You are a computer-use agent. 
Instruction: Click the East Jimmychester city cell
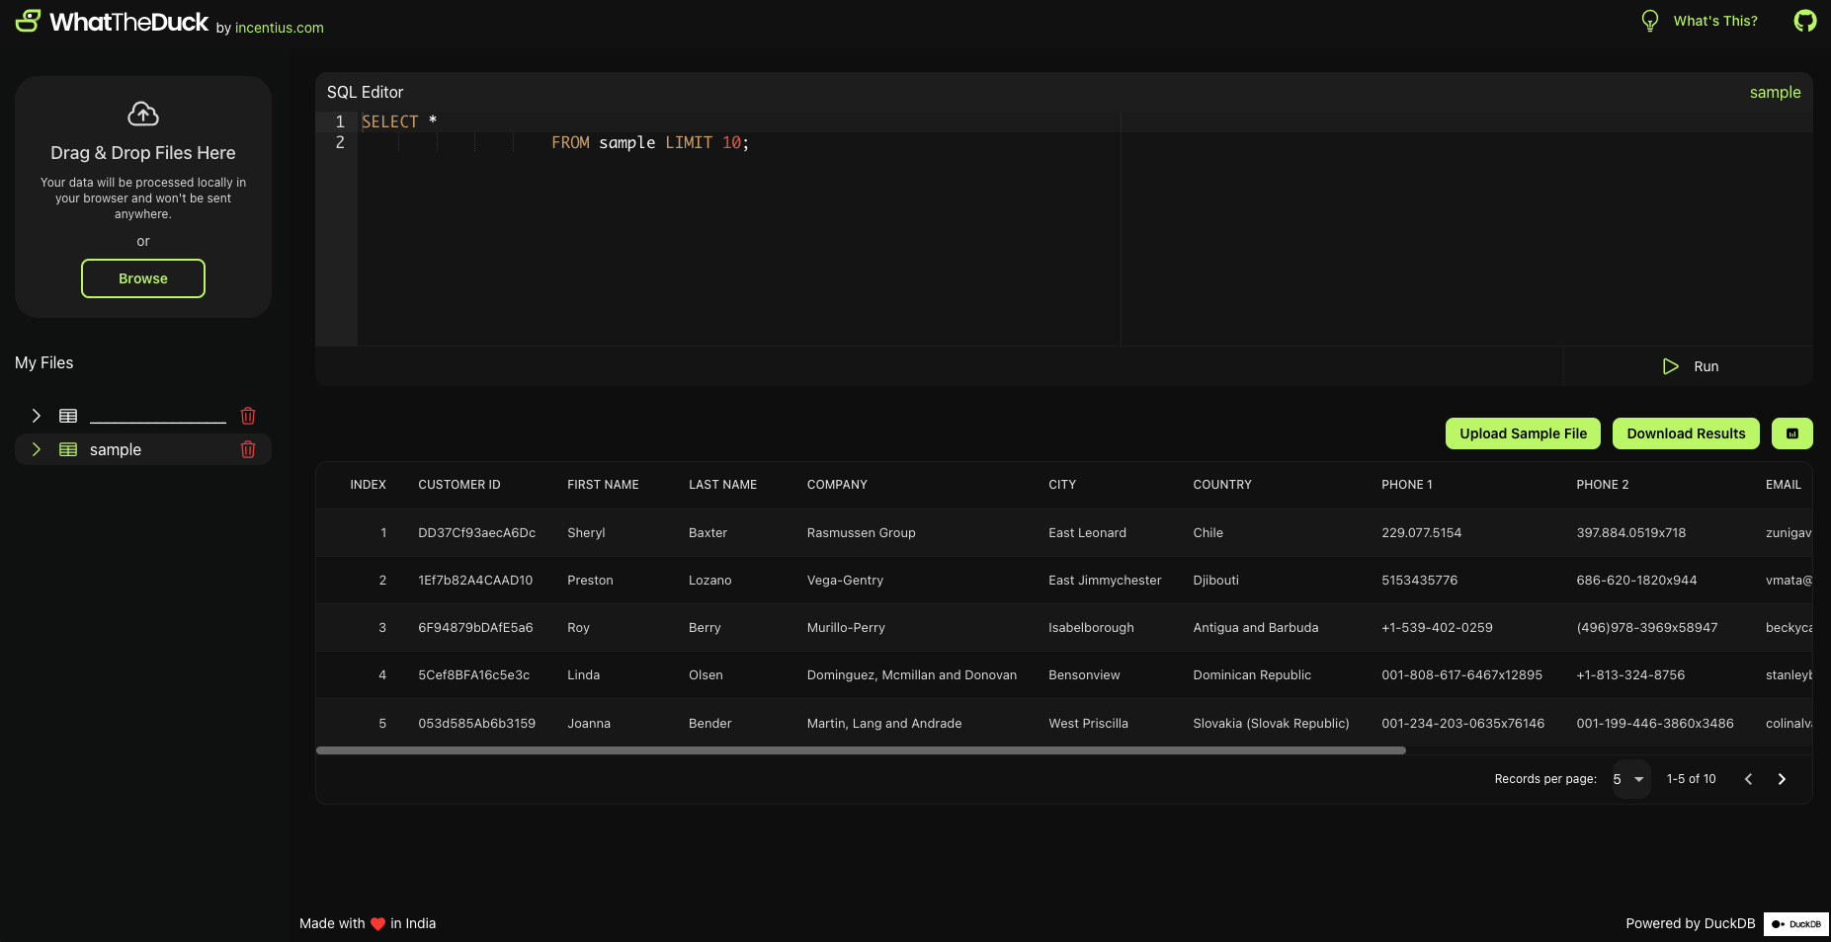coord(1105,581)
